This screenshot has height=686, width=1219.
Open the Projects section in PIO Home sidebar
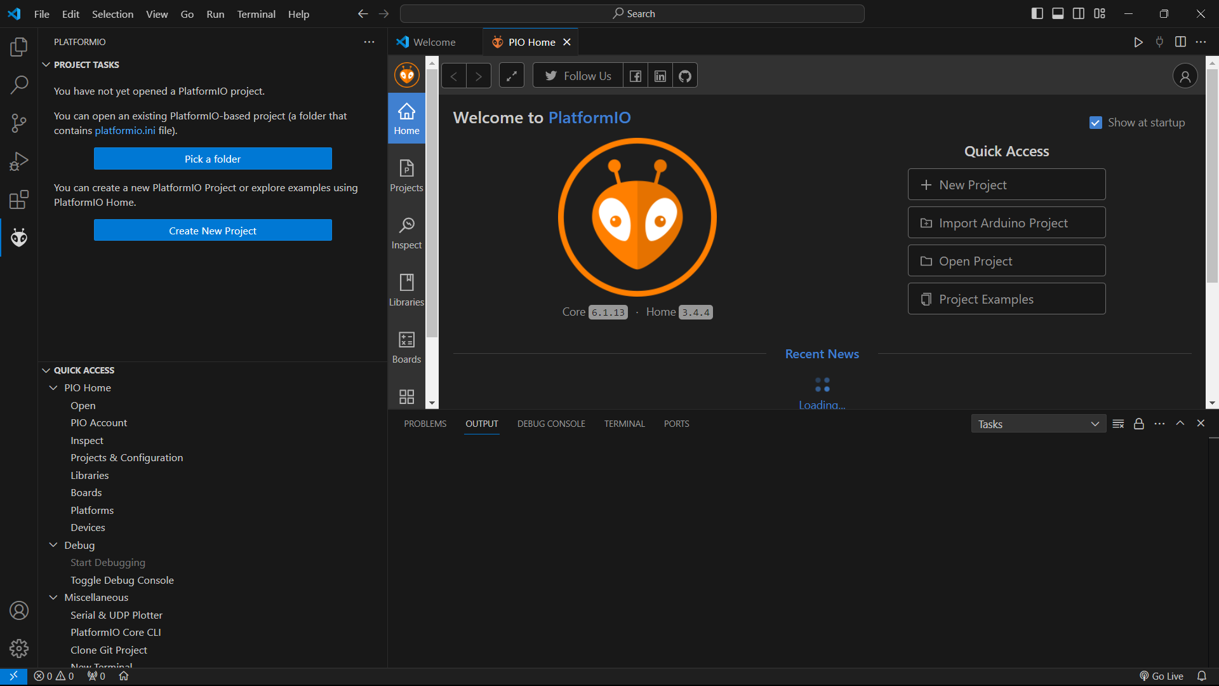406,176
